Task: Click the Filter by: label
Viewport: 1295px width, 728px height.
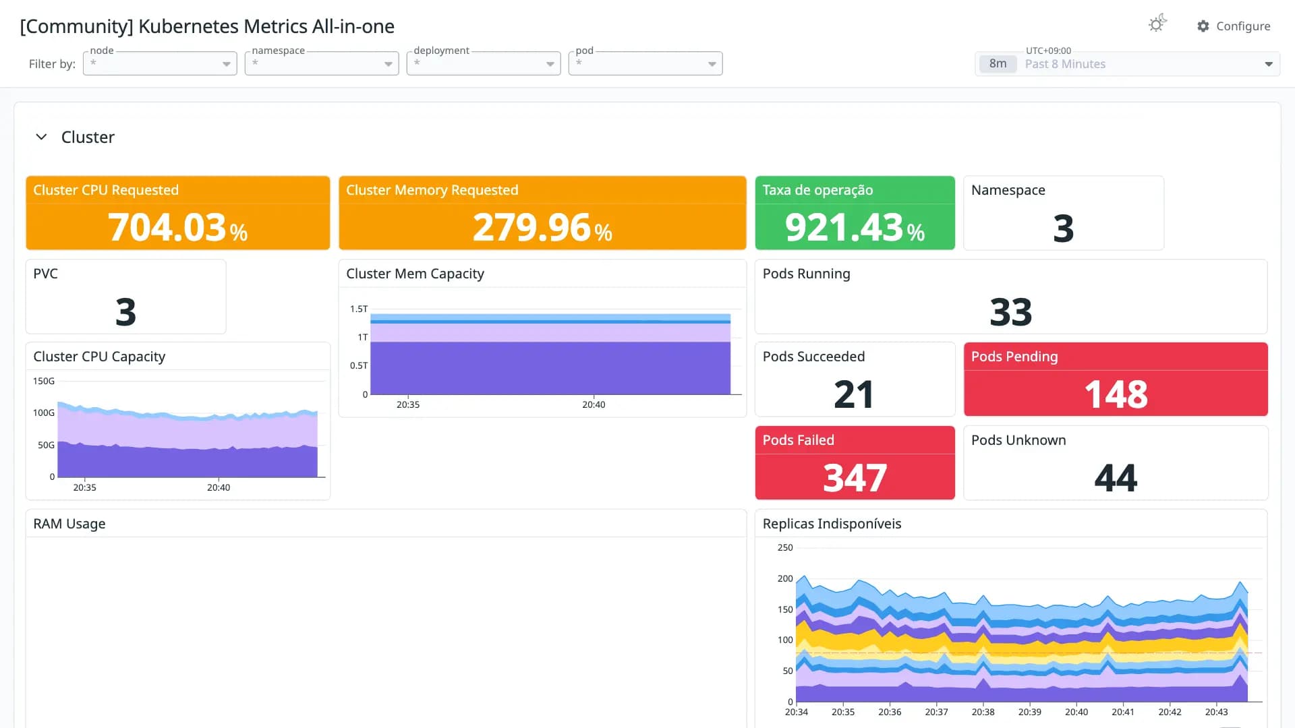Action: [x=52, y=64]
